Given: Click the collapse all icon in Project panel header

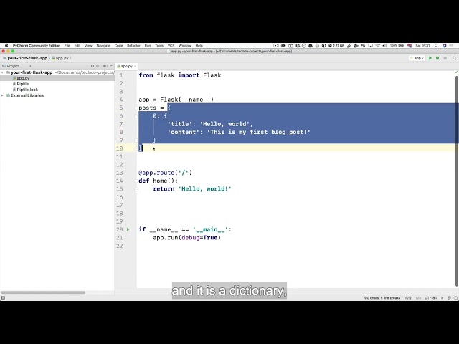Looking at the screenshot, I should pos(98,66).
